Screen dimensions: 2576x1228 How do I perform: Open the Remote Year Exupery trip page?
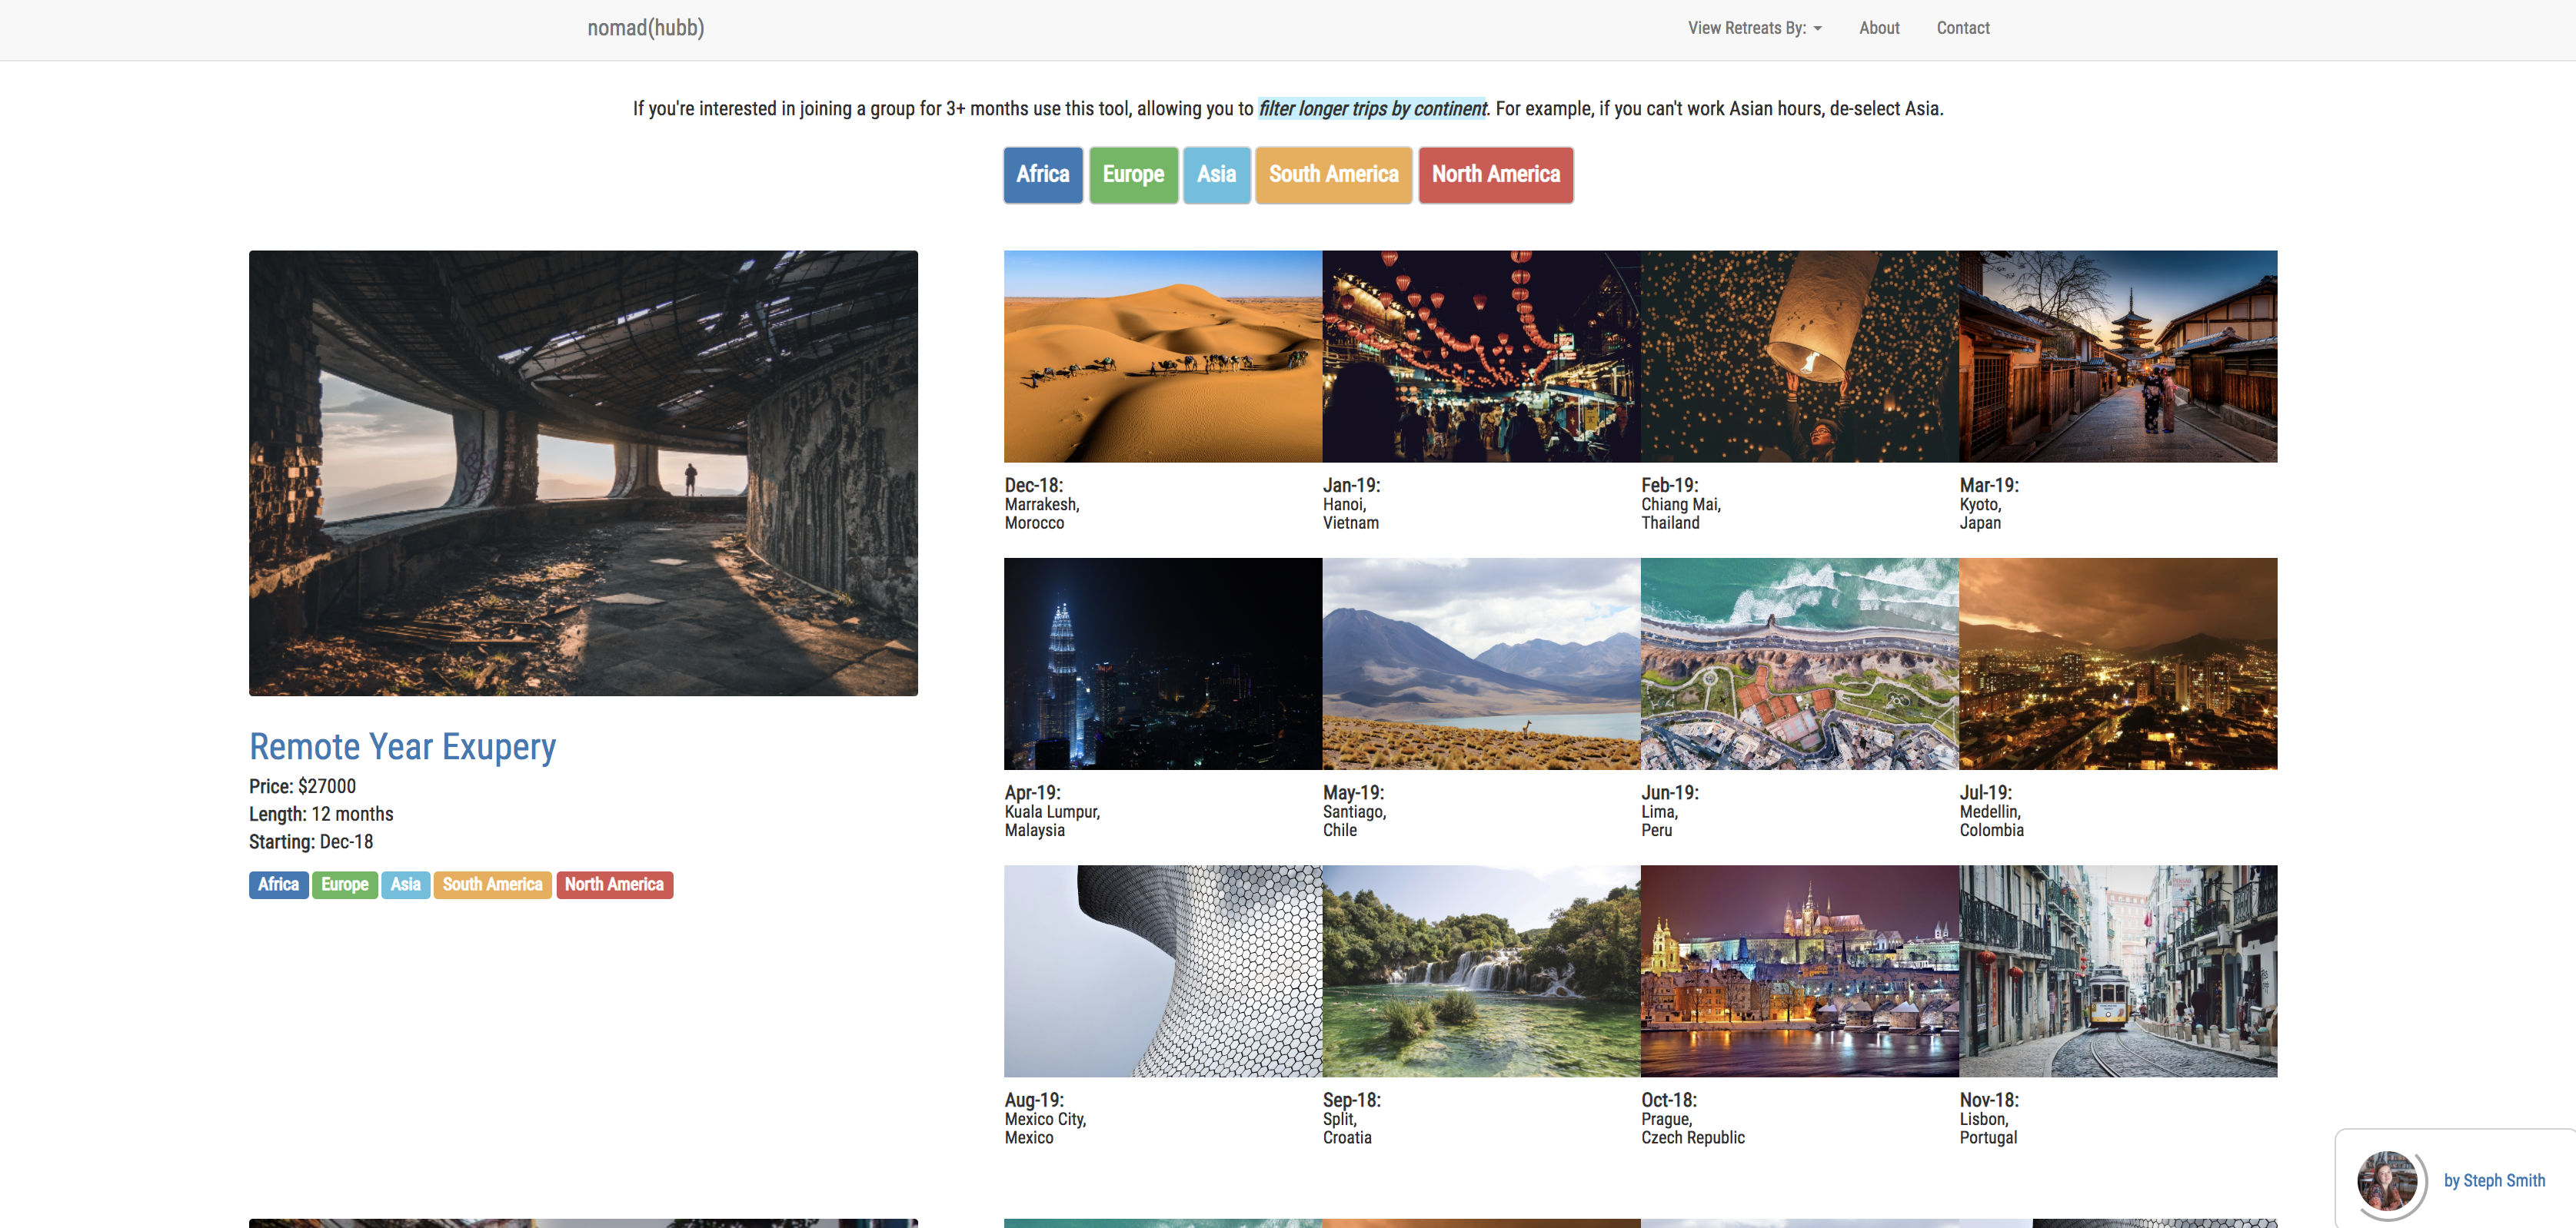[402, 745]
